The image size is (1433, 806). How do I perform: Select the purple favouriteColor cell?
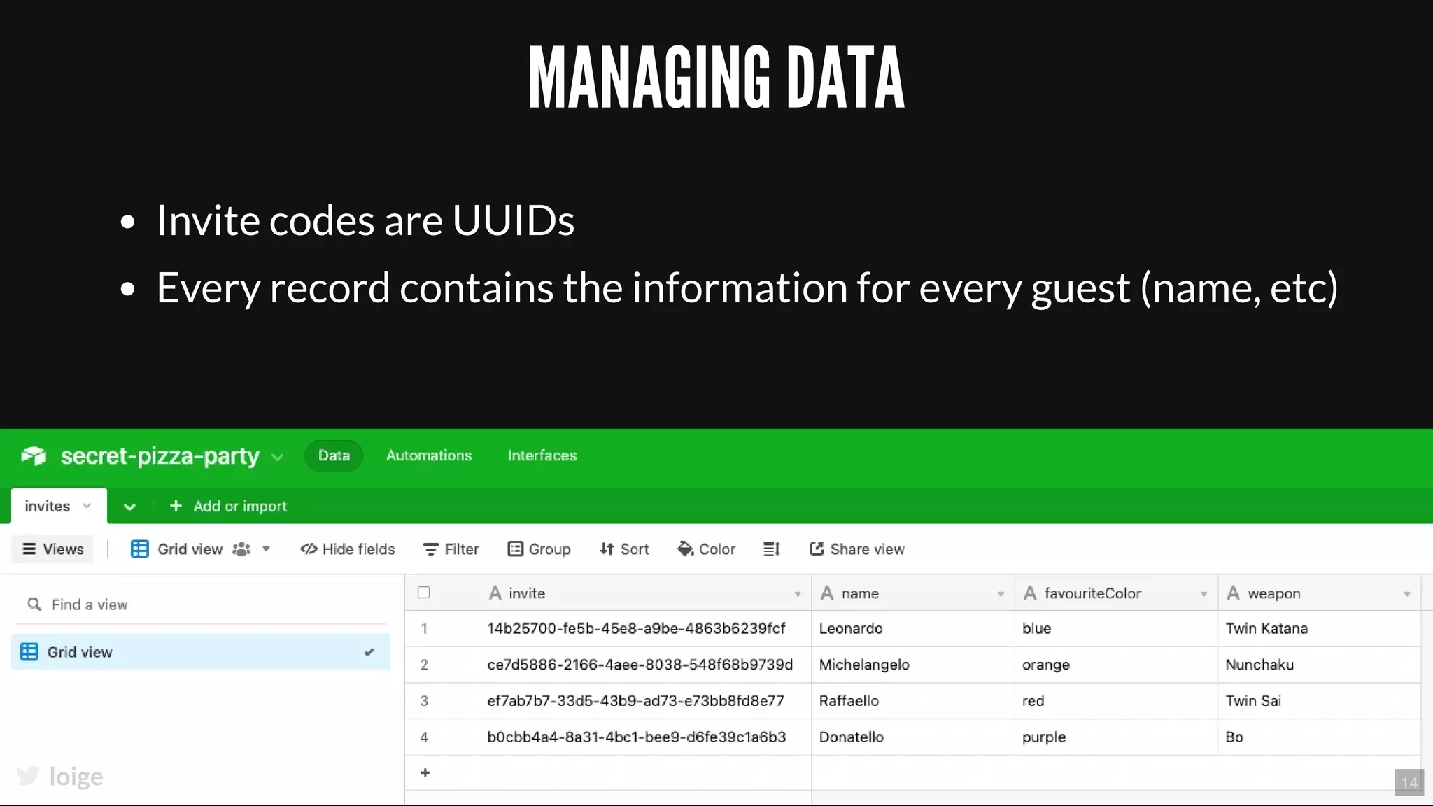point(1116,737)
